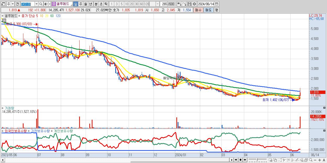The height and width of the screenshot is (163, 327).
Task: Click the wave line chart icon
Action: click(293, 160)
